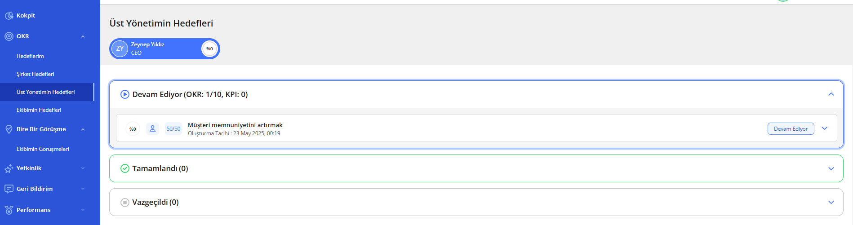Click the 50/50 badge on the goal
This screenshot has width=853, height=225.
coord(173,129)
